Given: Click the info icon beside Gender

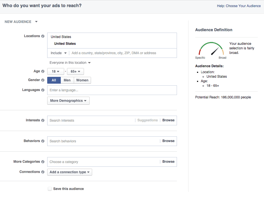Looking at the screenshot, I should [43, 80].
